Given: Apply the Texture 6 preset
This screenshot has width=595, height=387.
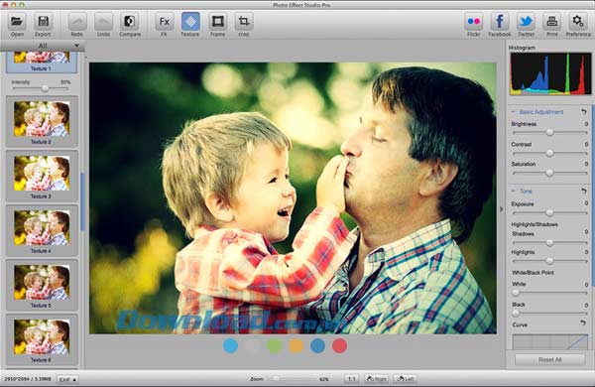Looking at the screenshot, I should point(42,339).
